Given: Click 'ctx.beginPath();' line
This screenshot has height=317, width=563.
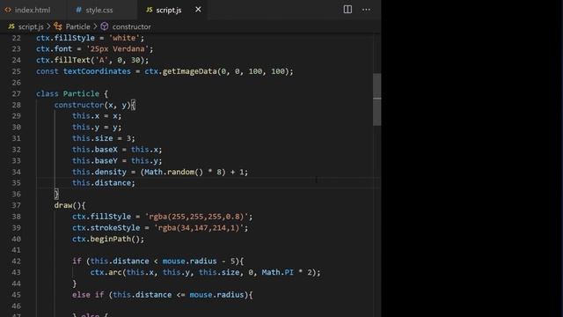Looking at the screenshot, I should click(108, 239).
